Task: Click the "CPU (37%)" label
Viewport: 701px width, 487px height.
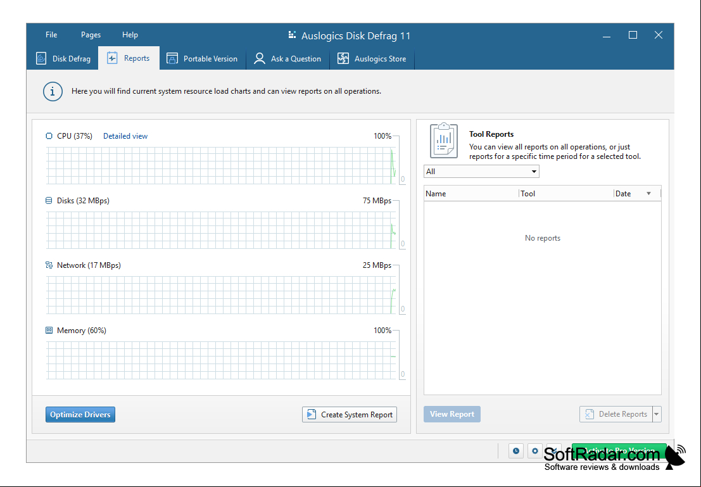Action: [75, 136]
